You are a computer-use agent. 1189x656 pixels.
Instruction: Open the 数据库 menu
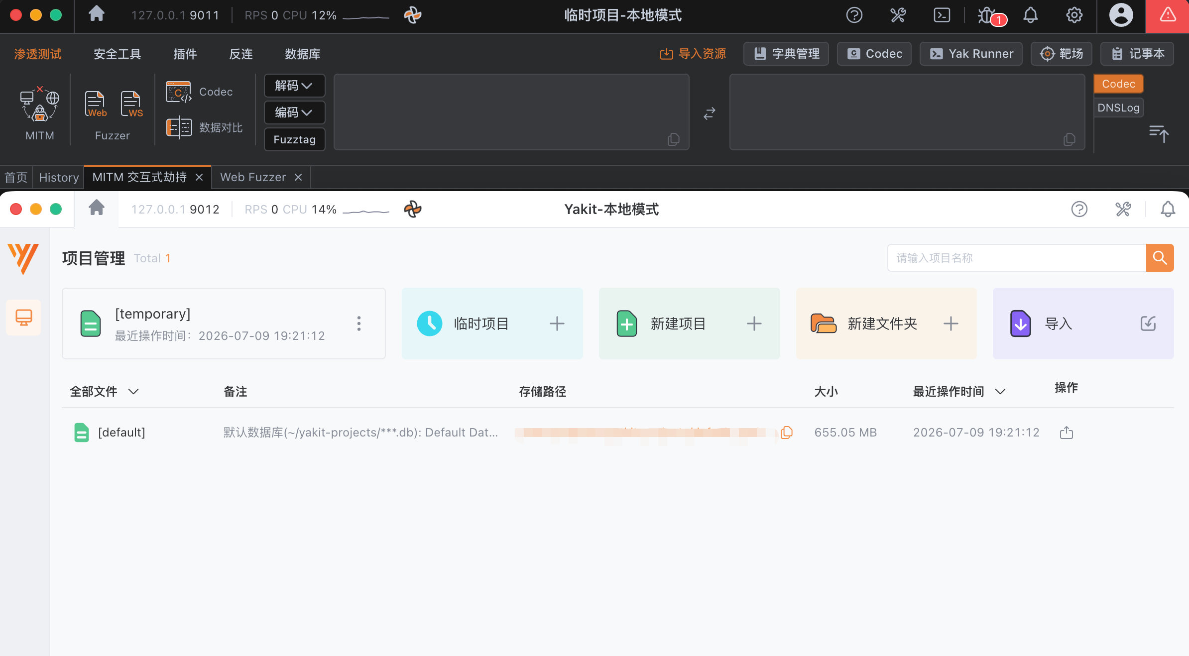click(x=303, y=54)
